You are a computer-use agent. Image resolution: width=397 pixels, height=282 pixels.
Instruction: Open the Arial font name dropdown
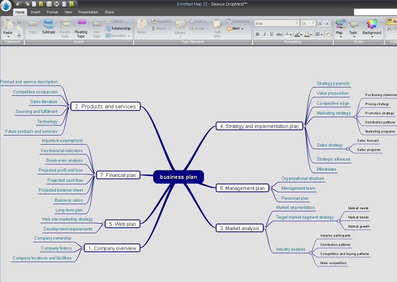[277, 23]
